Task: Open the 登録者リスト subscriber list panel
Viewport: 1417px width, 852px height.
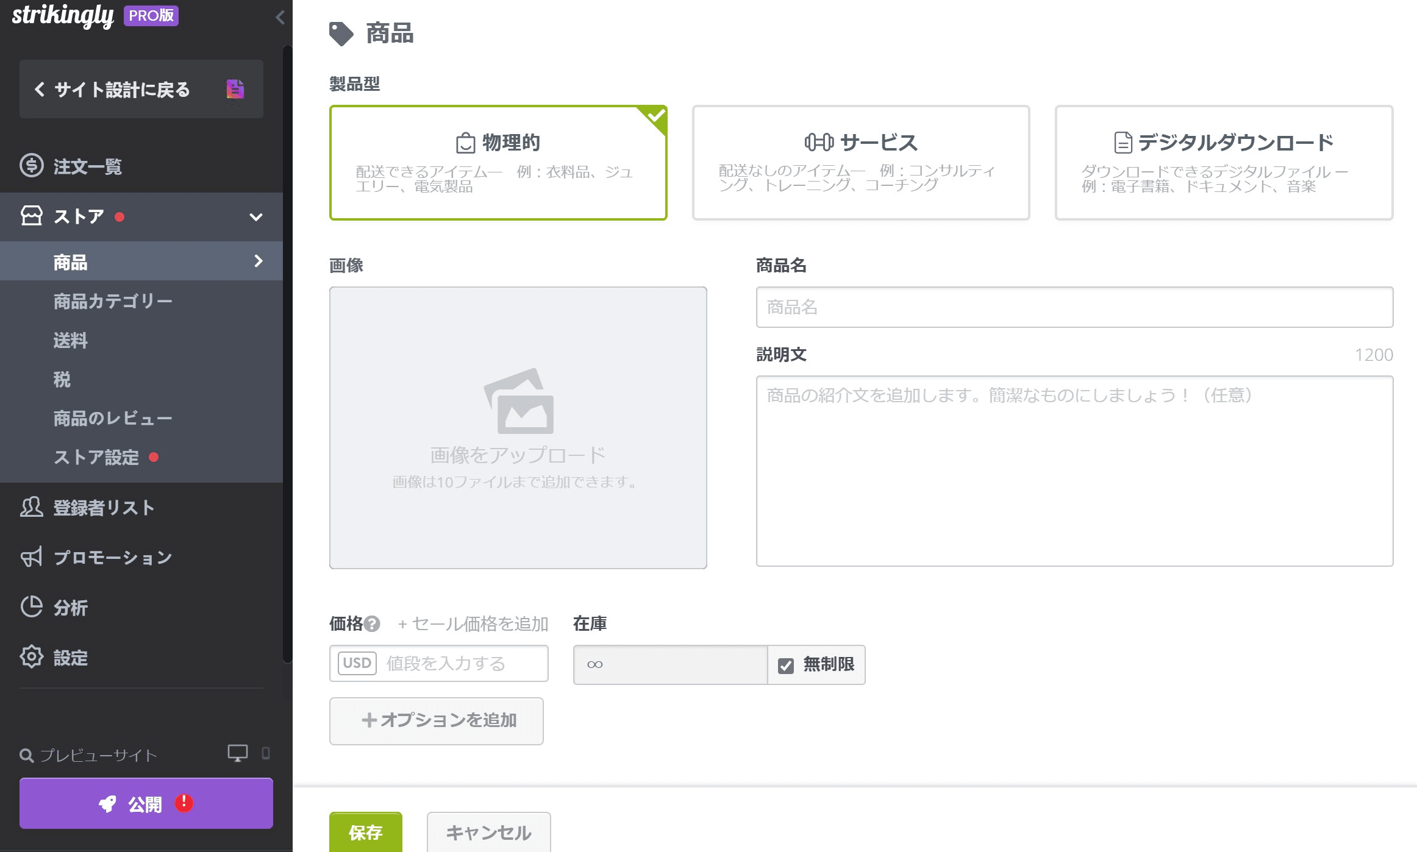Action: click(102, 508)
